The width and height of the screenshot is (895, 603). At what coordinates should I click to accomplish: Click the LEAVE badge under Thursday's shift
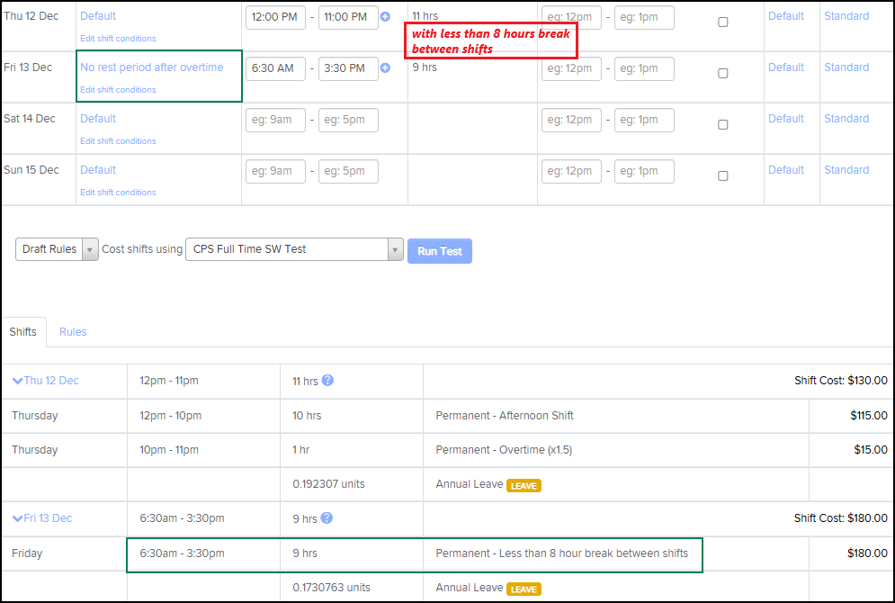click(523, 485)
